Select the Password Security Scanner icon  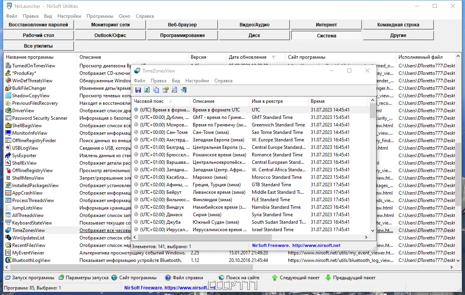click(x=8, y=118)
